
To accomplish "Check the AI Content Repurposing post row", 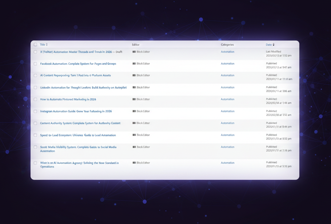I will (35, 75).
